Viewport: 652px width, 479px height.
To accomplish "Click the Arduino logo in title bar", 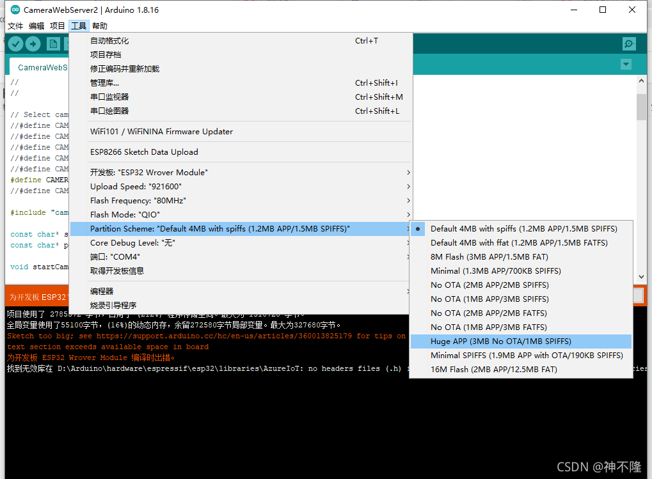I will tap(15, 10).
